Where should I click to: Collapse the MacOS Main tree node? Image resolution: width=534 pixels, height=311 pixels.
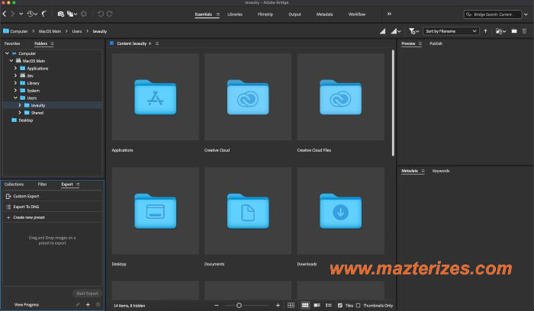coord(11,61)
